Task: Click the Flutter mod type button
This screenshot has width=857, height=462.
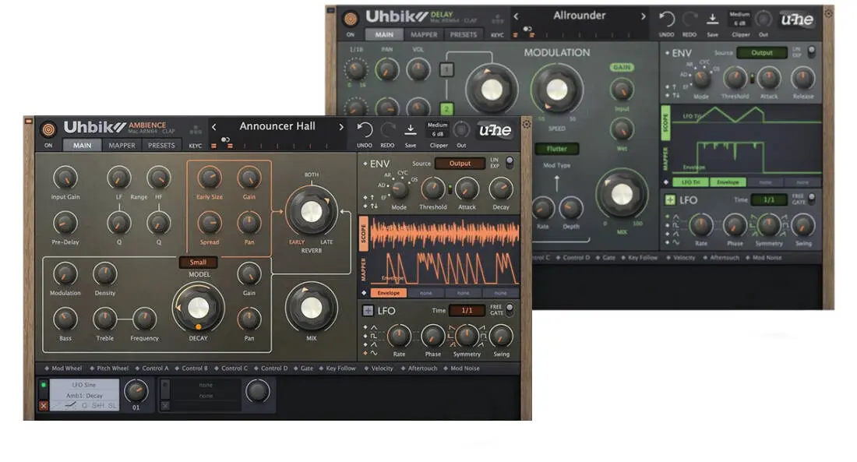Action: pyautogui.click(x=556, y=146)
